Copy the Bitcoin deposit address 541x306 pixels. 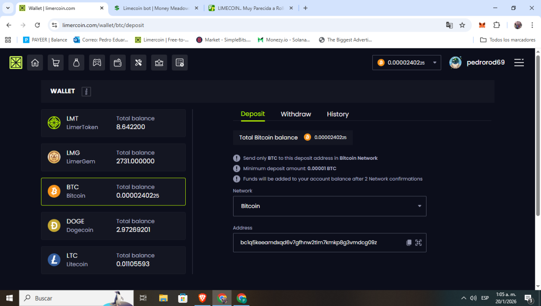click(x=409, y=242)
